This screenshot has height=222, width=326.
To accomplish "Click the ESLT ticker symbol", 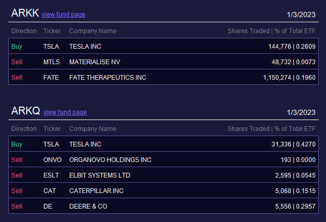I will click(51, 175).
